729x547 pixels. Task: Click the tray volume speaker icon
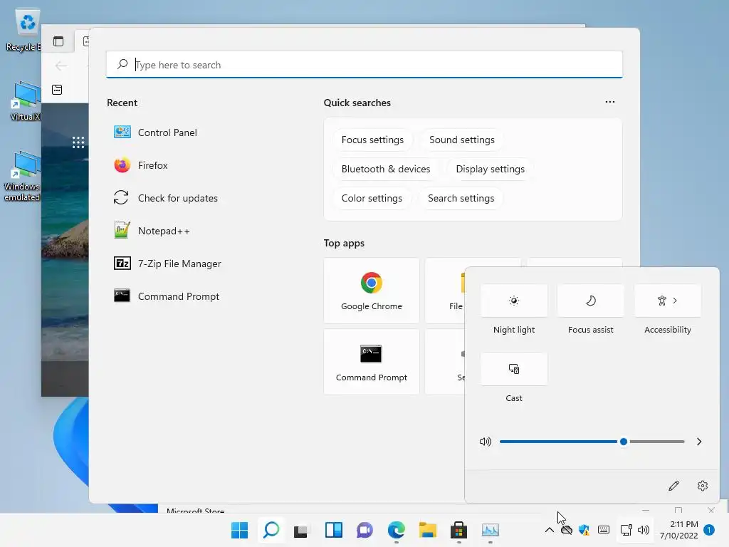(x=644, y=530)
